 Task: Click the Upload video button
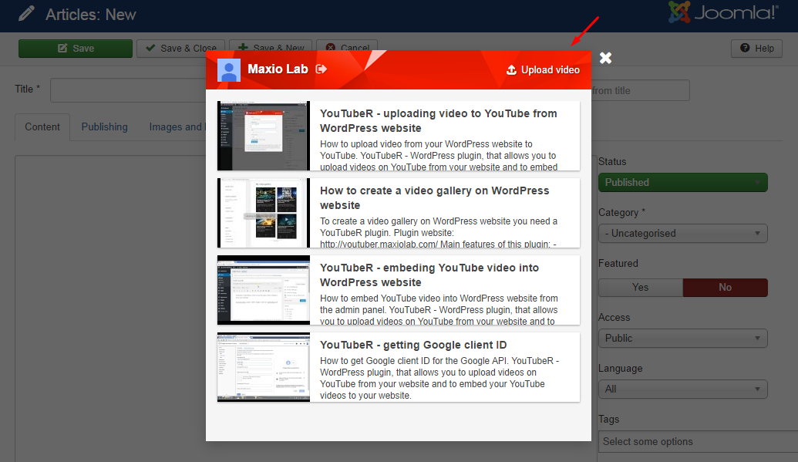pyautogui.click(x=543, y=70)
